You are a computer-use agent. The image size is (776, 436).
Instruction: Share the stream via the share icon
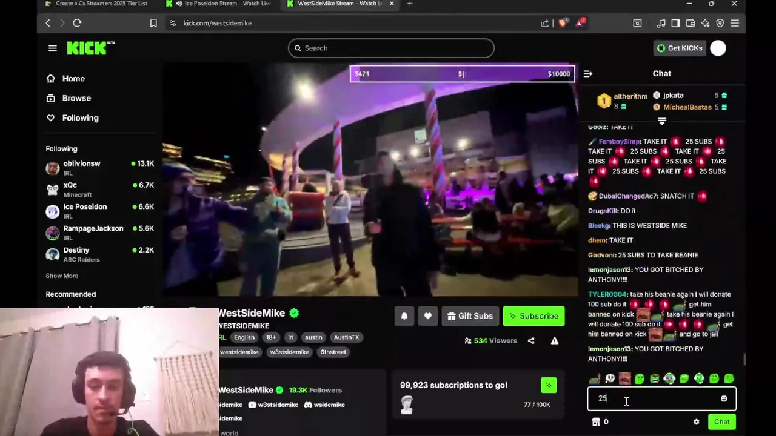click(531, 341)
